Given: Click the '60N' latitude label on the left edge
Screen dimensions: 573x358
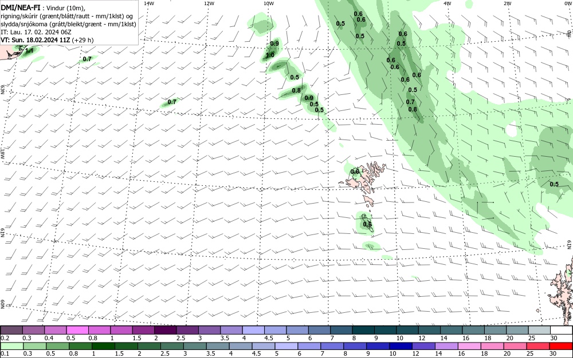Looking at the screenshot, I should click(2, 304).
